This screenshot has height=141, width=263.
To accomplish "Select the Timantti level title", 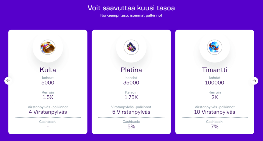I will (214, 70).
